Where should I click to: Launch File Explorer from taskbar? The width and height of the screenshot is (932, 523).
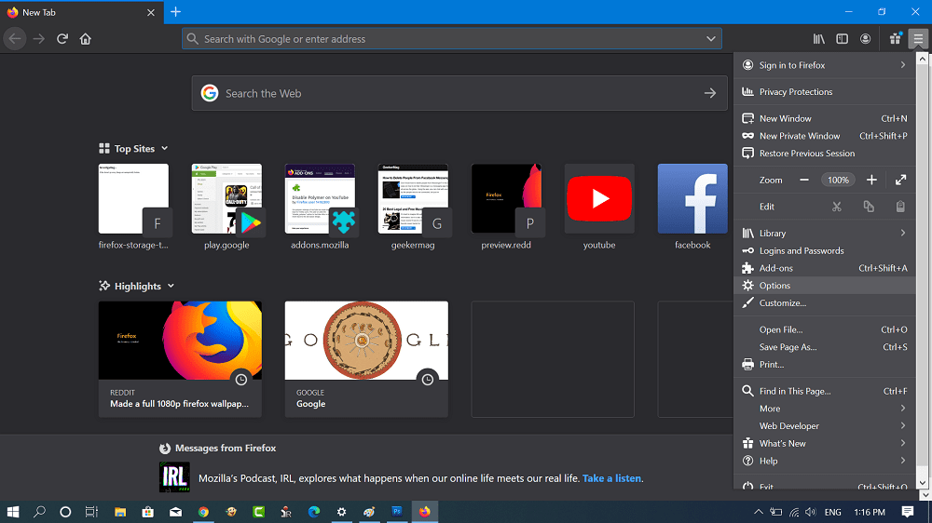(120, 512)
